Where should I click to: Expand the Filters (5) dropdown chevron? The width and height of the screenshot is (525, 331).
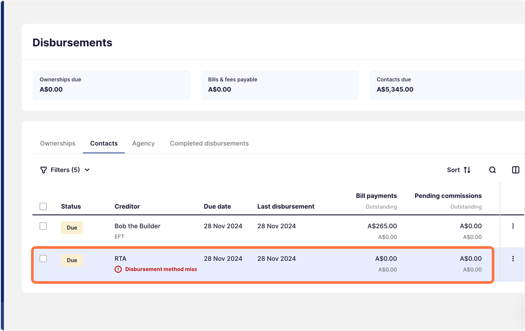coord(87,170)
